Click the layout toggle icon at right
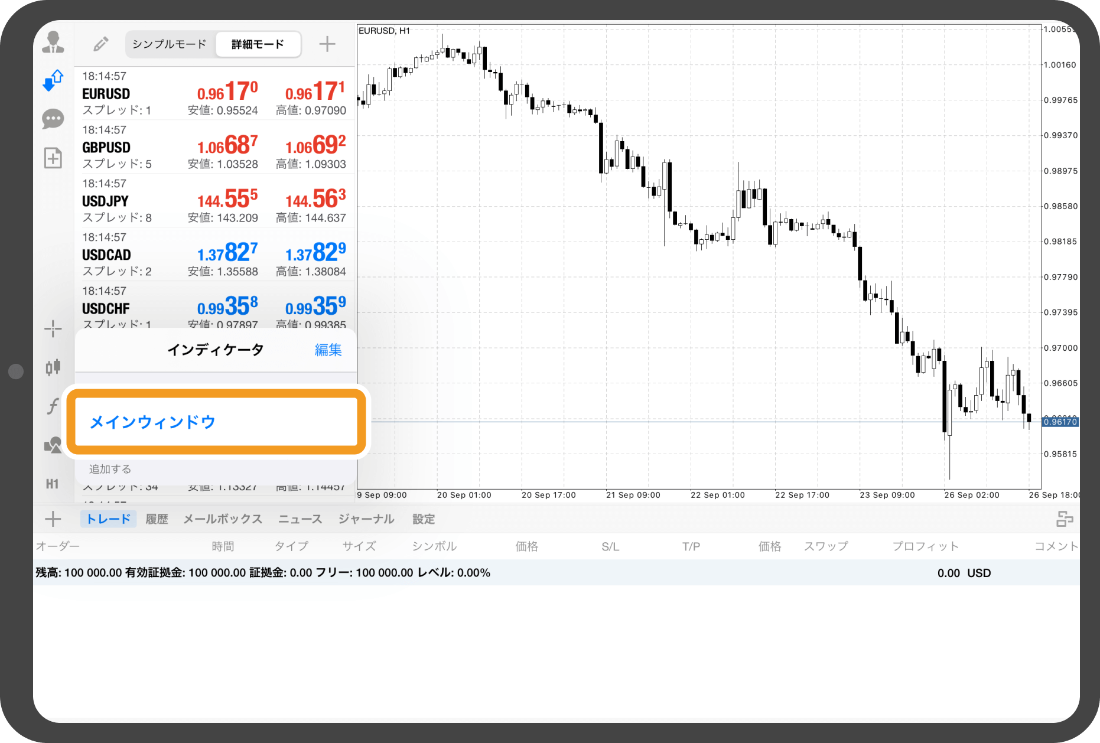This screenshot has width=1100, height=743. click(x=1065, y=519)
